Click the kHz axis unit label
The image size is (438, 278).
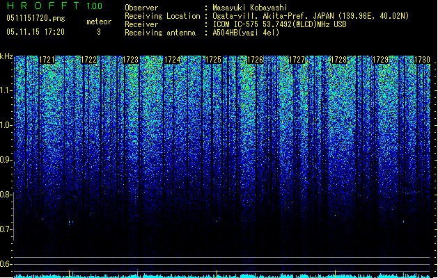tap(6, 56)
